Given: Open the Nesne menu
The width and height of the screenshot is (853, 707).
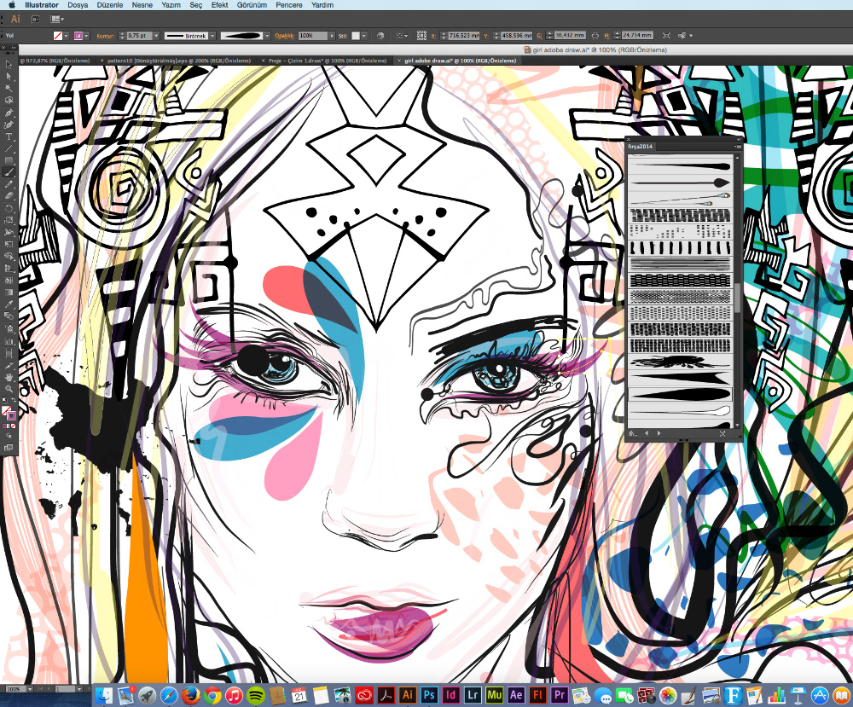Looking at the screenshot, I should [x=142, y=5].
